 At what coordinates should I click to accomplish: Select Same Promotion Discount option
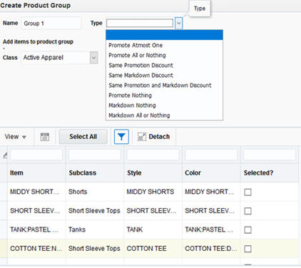(x=164, y=65)
